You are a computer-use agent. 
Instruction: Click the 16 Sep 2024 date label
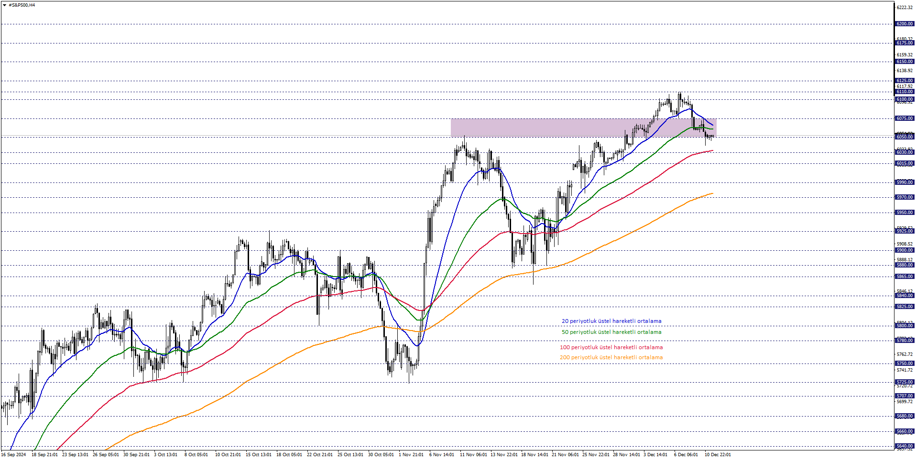(13, 455)
